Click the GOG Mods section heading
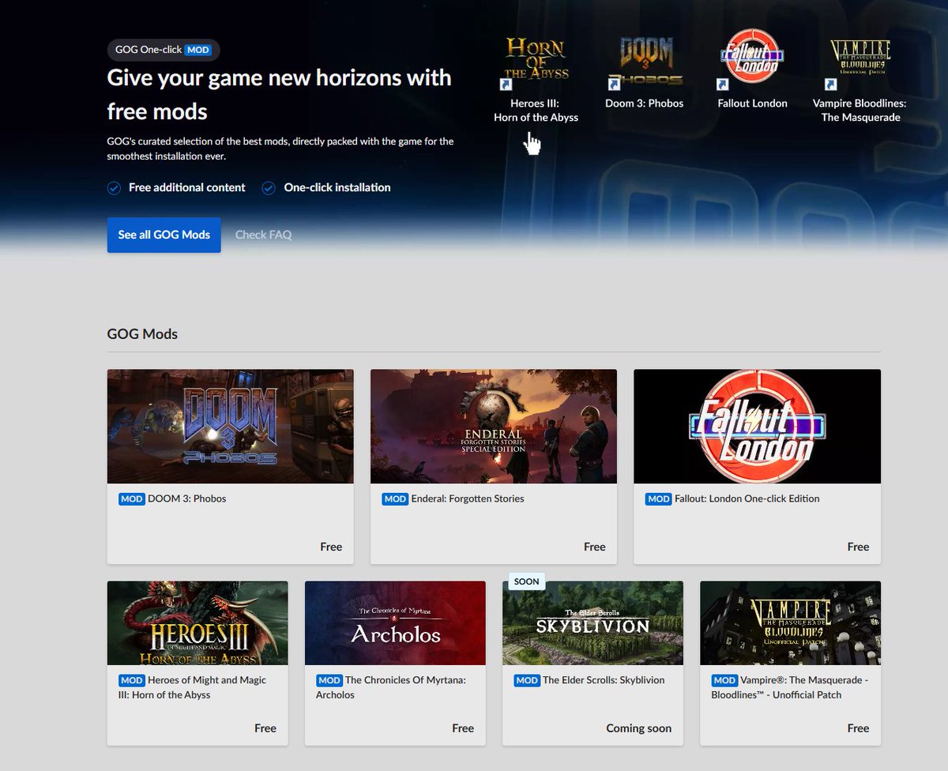The image size is (948, 771). (x=142, y=334)
